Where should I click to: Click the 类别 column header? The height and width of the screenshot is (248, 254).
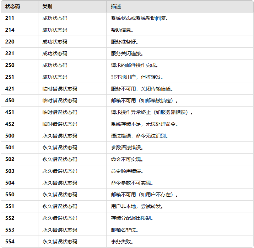point(47,6)
